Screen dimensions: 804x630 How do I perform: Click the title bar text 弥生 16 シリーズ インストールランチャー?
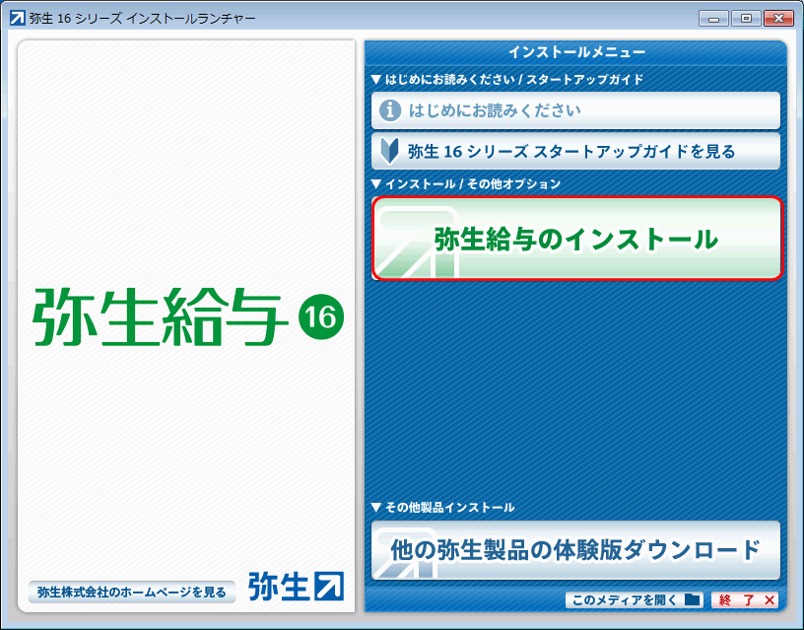coord(143,19)
